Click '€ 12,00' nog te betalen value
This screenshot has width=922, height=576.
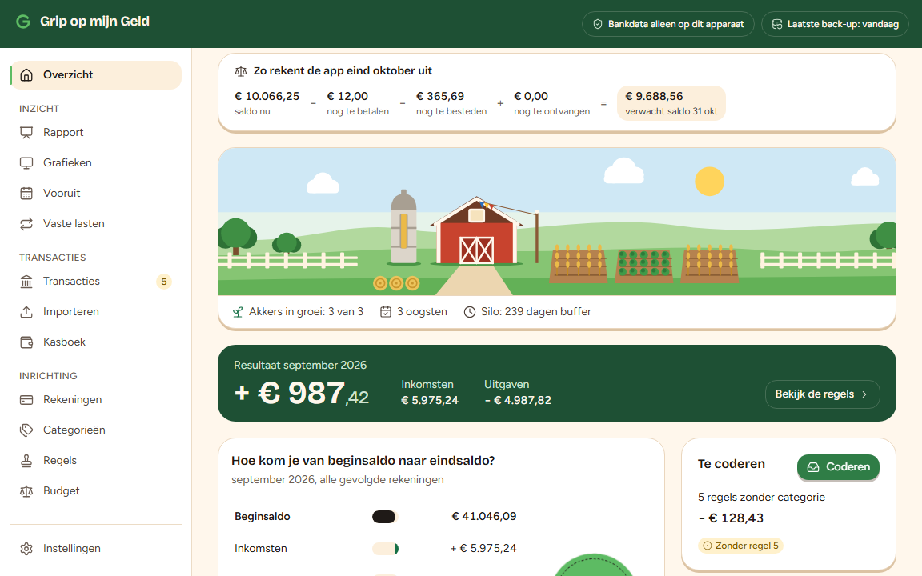tap(347, 96)
